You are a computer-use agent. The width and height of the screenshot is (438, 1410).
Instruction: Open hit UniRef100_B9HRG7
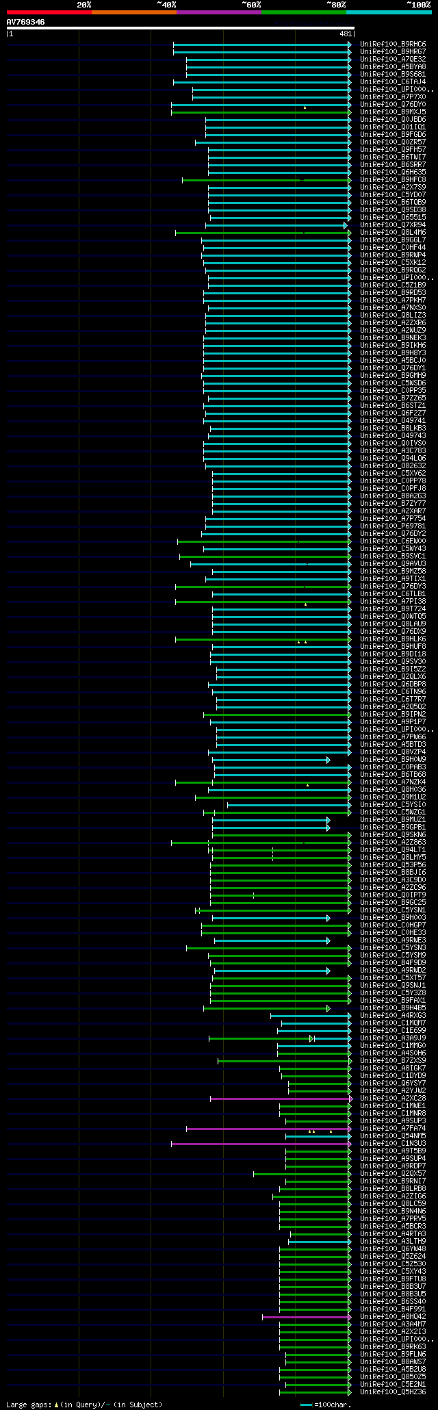(x=393, y=52)
